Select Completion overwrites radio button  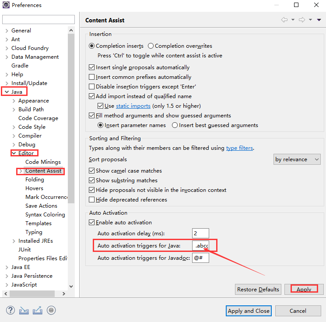pyautogui.click(x=151, y=46)
